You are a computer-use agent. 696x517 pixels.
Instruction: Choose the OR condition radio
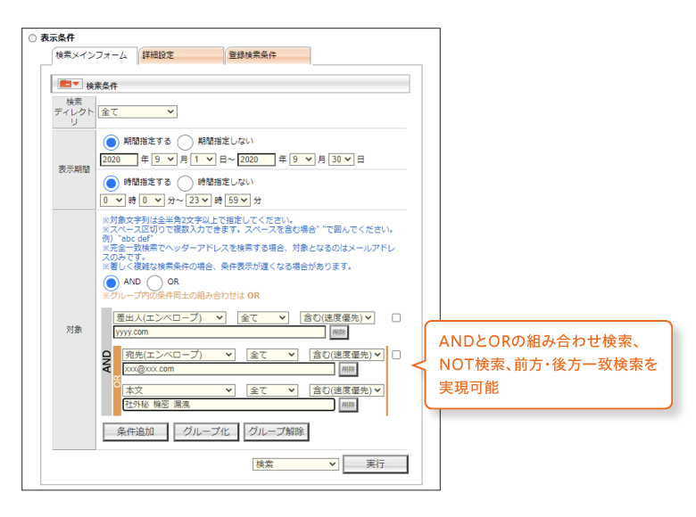tap(154, 283)
